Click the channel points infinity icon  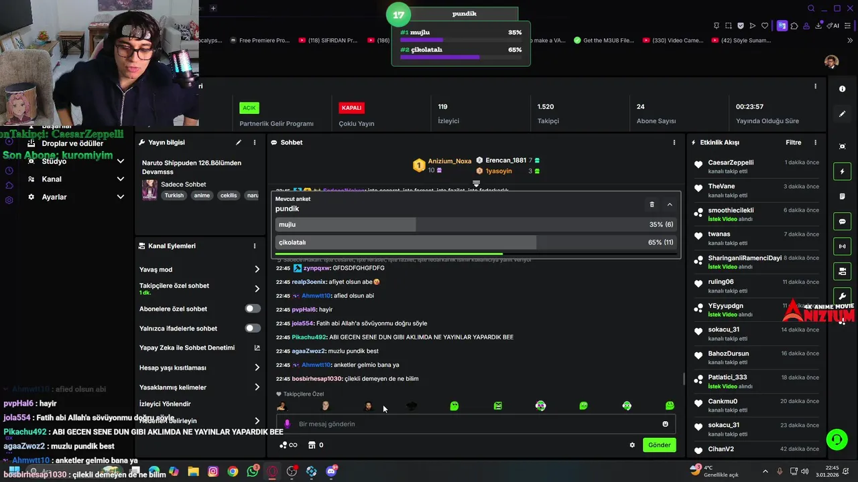coord(288,445)
